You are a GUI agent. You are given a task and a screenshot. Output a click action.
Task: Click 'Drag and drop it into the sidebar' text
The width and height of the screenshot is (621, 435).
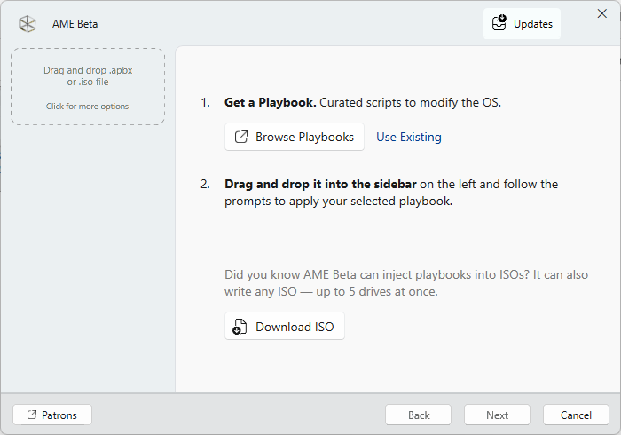(x=320, y=184)
